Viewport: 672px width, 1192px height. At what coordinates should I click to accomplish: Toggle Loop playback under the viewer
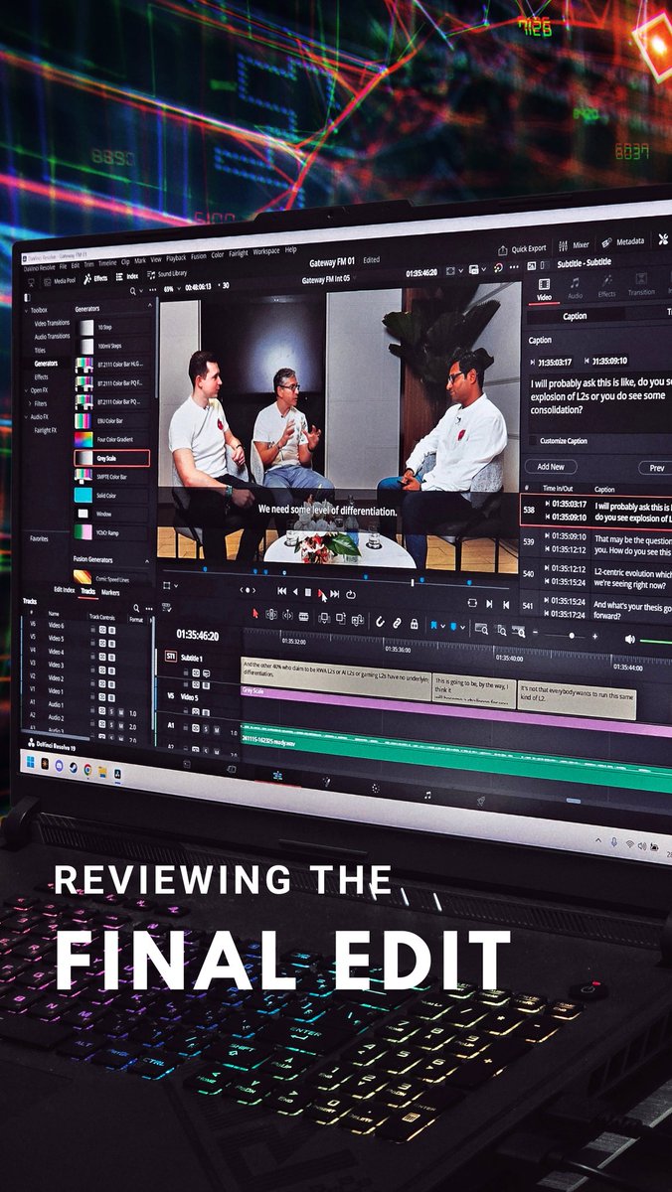[x=350, y=594]
